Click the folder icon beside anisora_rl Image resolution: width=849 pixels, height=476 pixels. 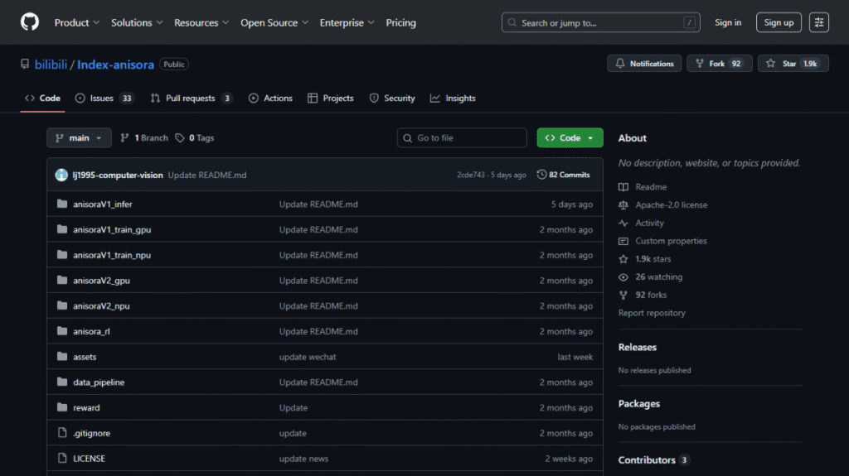pos(62,331)
